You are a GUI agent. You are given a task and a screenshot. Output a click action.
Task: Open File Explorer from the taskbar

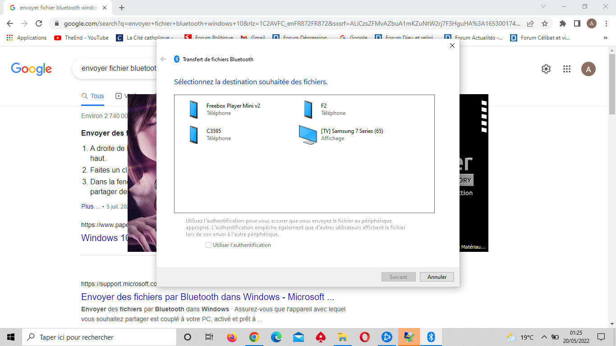click(x=342, y=337)
